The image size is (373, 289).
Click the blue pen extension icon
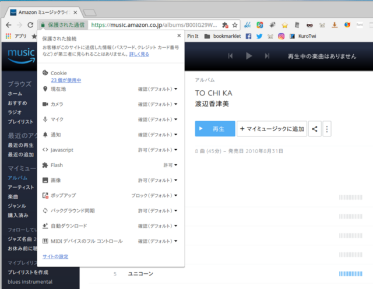pos(248,24)
